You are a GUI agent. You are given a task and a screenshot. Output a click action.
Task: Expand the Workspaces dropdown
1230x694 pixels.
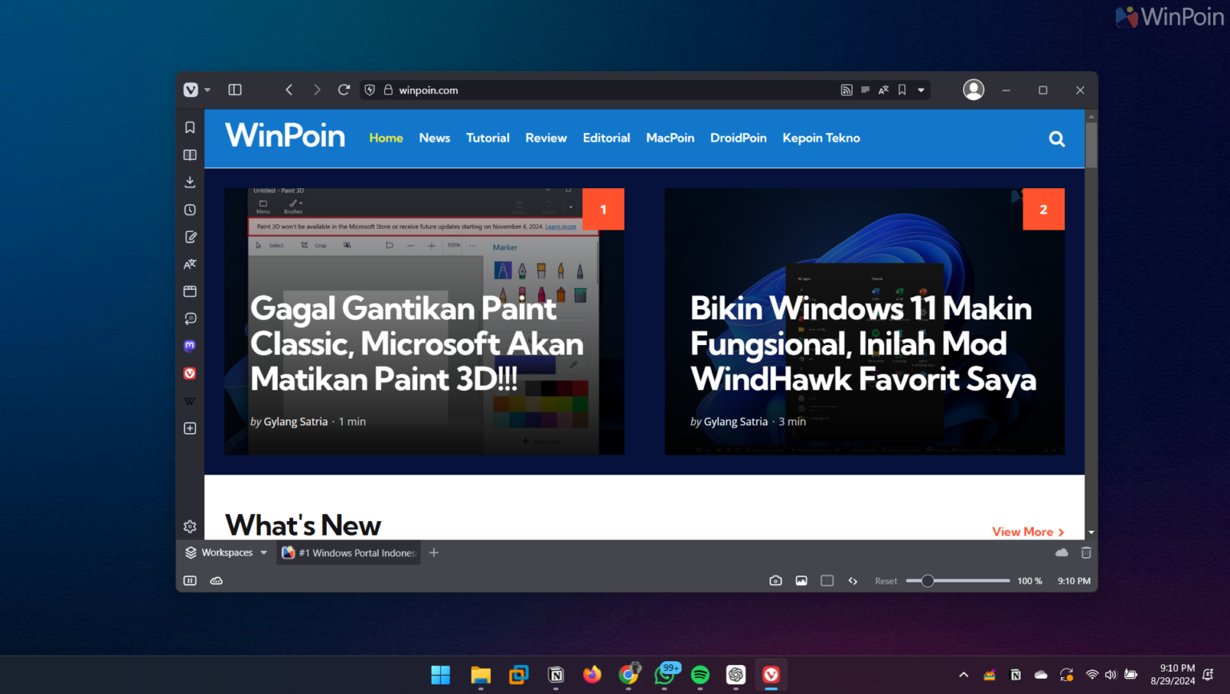[264, 552]
